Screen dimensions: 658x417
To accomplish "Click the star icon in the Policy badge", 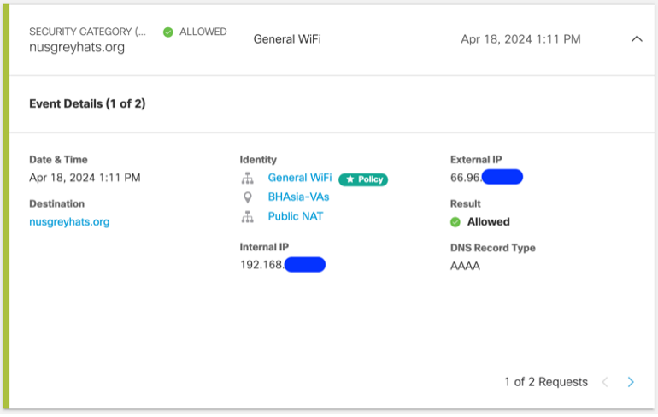I will point(350,179).
